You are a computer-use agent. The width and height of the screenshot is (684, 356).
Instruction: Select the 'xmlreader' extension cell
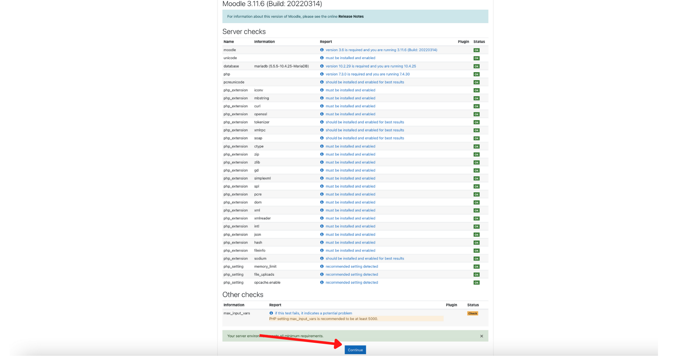262,218
